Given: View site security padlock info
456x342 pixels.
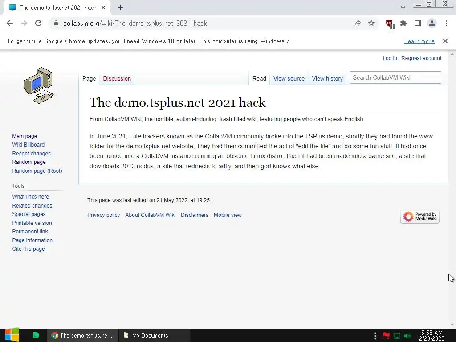Looking at the screenshot, I should (x=56, y=23).
